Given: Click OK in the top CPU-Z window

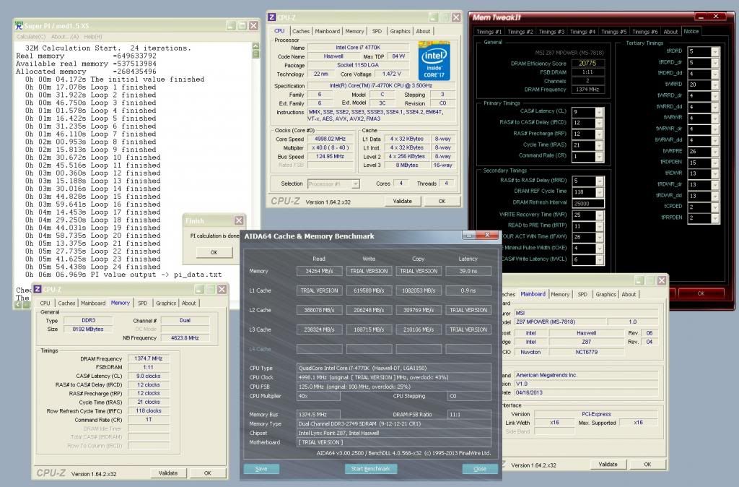Looking at the screenshot, I should tap(442, 201).
